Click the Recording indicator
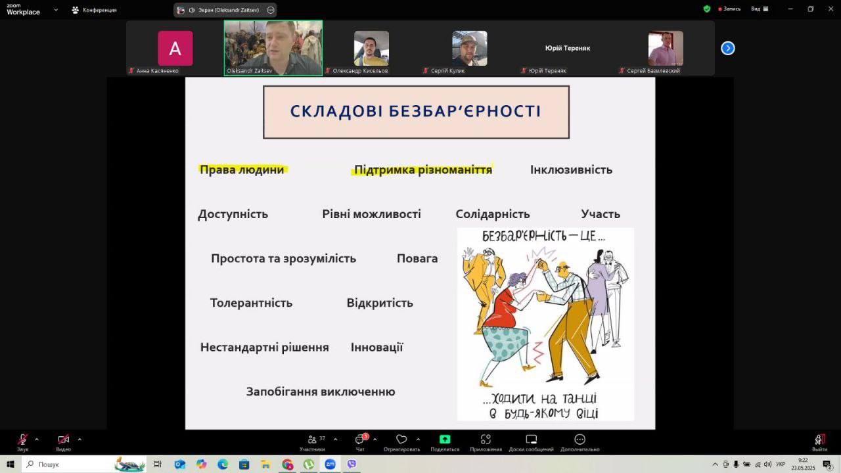The height and width of the screenshot is (473, 841). click(729, 9)
